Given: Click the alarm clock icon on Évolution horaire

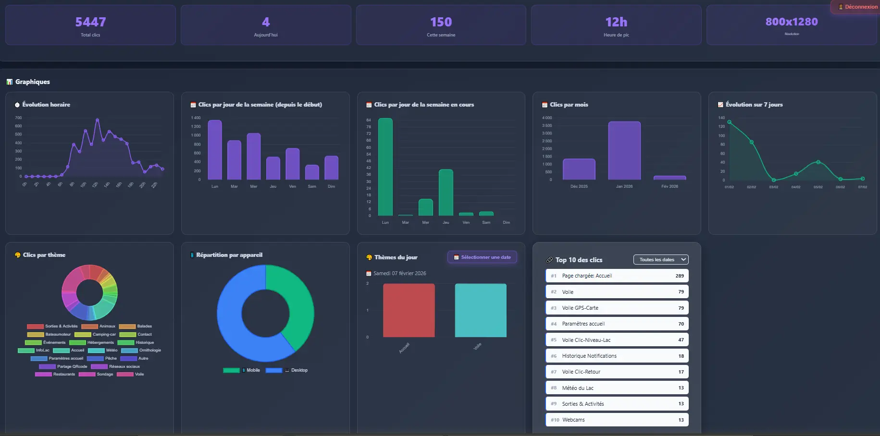Looking at the screenshot, I should [x=18, y=105].
